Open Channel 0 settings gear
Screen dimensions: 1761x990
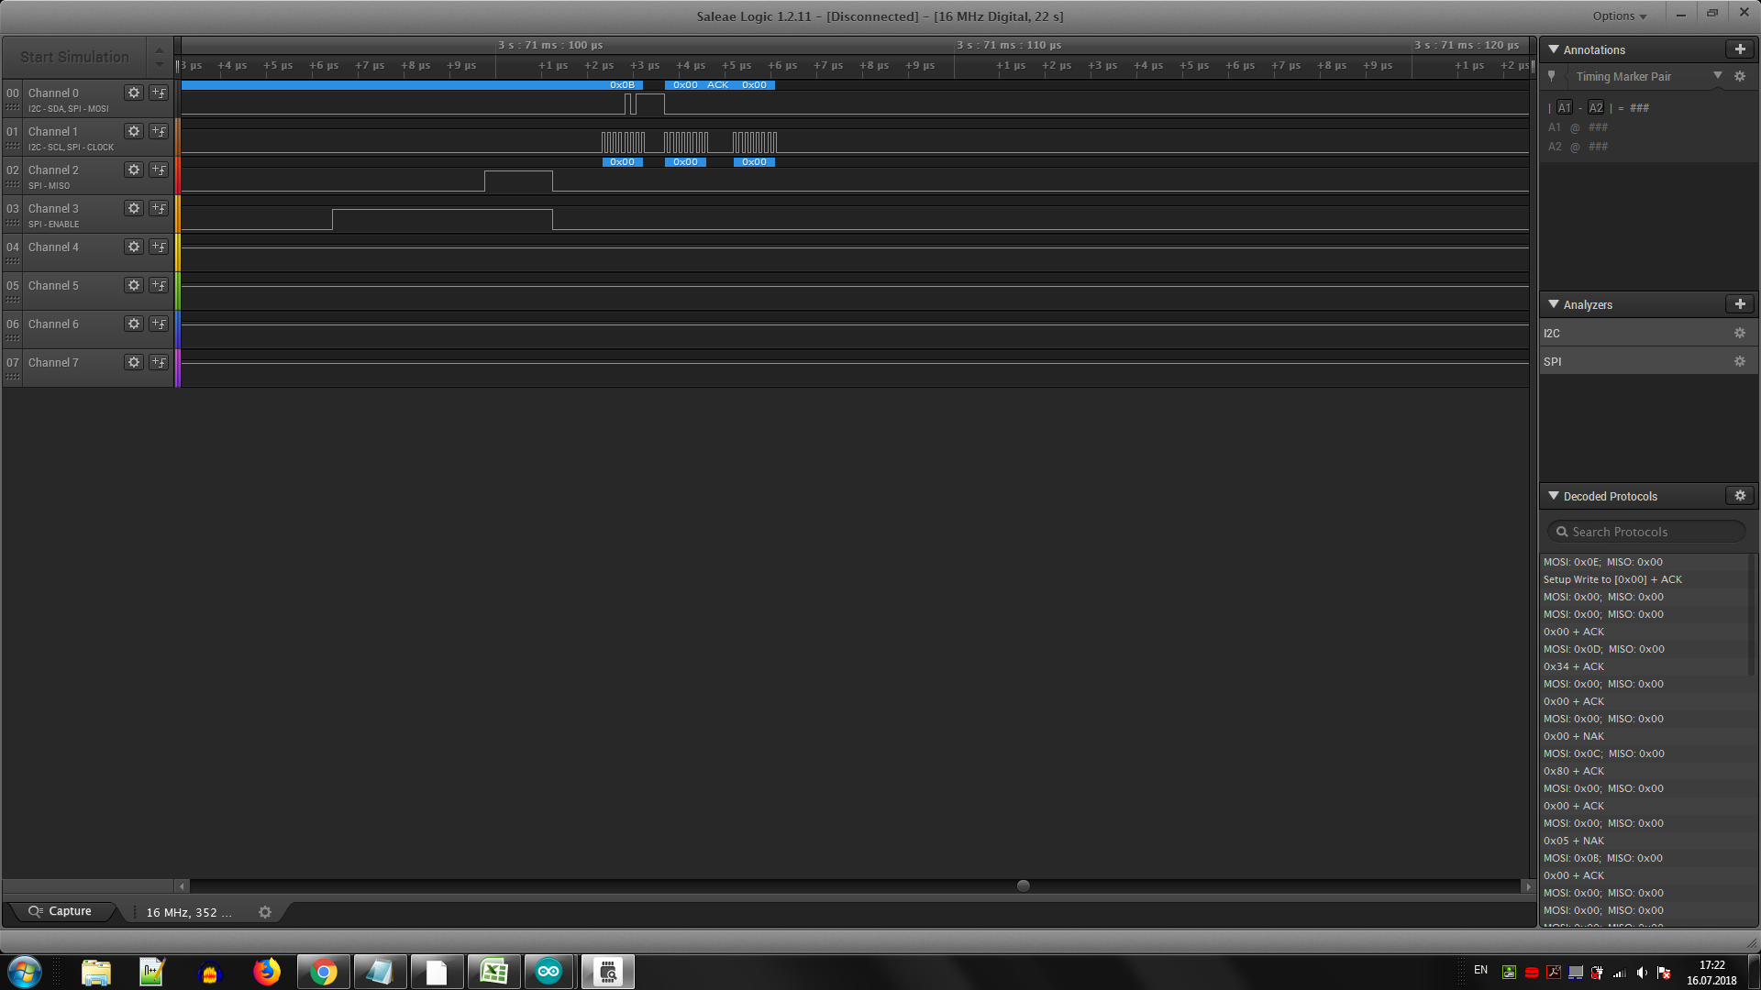click(134, 93)
